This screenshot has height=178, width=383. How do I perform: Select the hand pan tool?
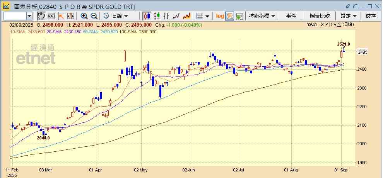coord(41,16)
